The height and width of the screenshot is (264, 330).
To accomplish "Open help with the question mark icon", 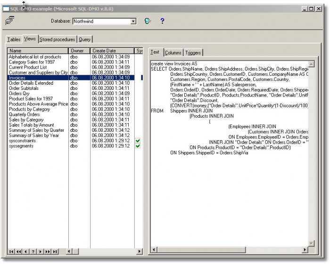I will click(162, 21).
